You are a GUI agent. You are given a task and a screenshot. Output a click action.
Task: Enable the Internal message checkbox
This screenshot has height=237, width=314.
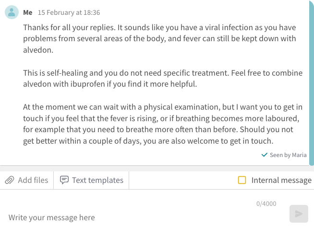click(242, 180)
